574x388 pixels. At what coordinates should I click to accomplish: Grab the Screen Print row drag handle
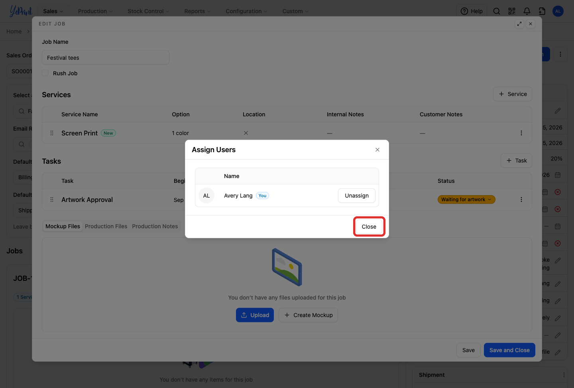click(52, 133)
